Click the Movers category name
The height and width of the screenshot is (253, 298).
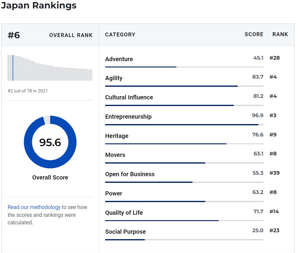tap(115, 155)
